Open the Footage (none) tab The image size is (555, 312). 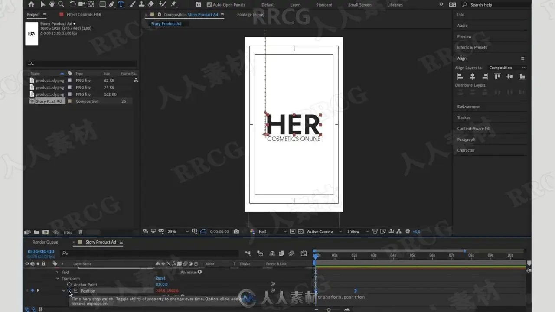[x=251, y=14]
